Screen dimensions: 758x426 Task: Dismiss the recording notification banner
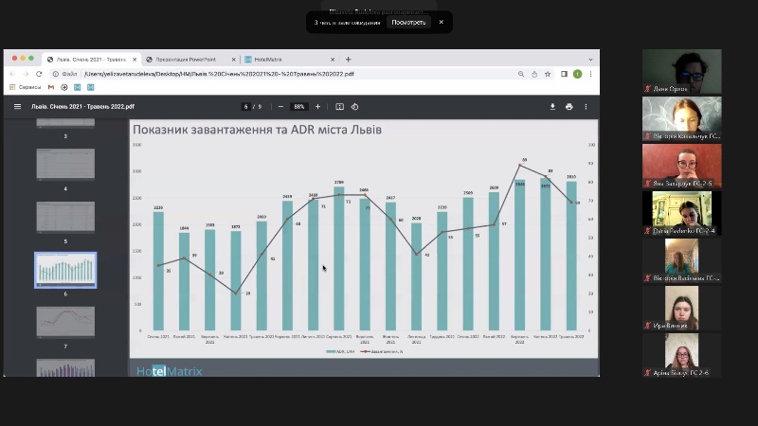tap(441, 22)
